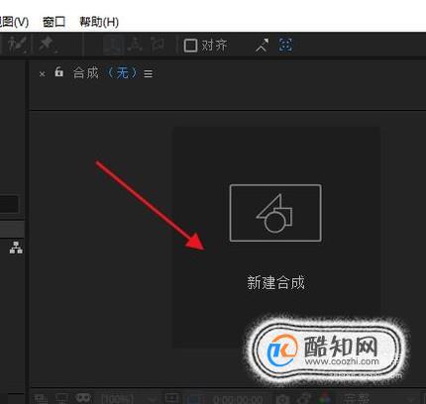Viewport: 426px width, 404px height.
Task: Select the Roto Brush tool
Action: coord(17,45)
